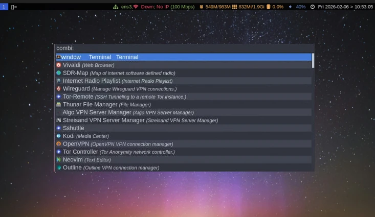Image resolution: width=375 pixels, height=217 pixels.
Task: Click the Tor Controller icon
Action: pos(59,152)
